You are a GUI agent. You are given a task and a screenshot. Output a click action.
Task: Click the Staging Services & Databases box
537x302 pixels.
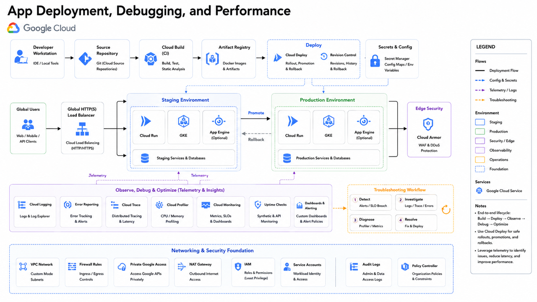click(184, 158)
